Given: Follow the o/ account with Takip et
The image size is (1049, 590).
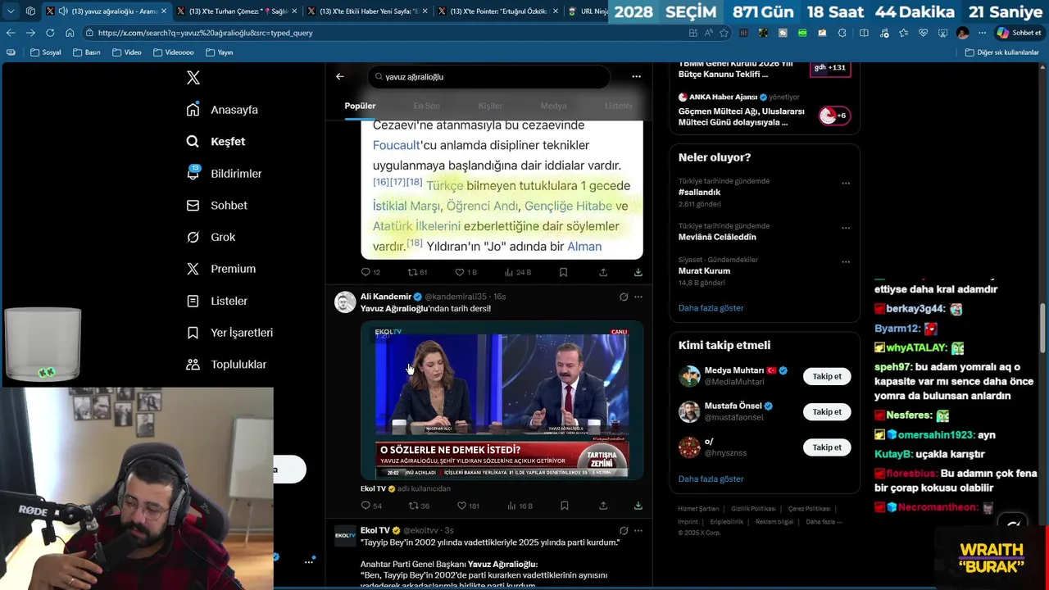Looking at the screenshot, I should point(826,447).
